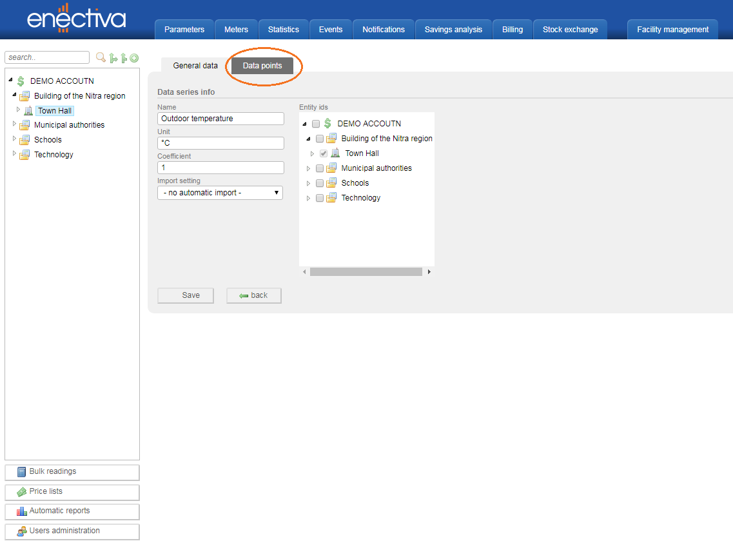Viewport: 733px width, 550px height.
Task: Enable the Municipal authorities entity checkbox
Action: [320, 168]
